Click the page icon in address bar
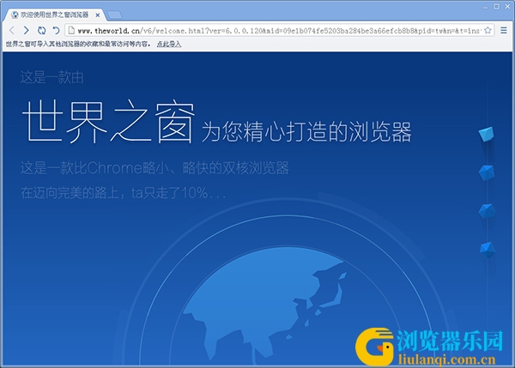This screenshot has height=368, width=515. 71,31
